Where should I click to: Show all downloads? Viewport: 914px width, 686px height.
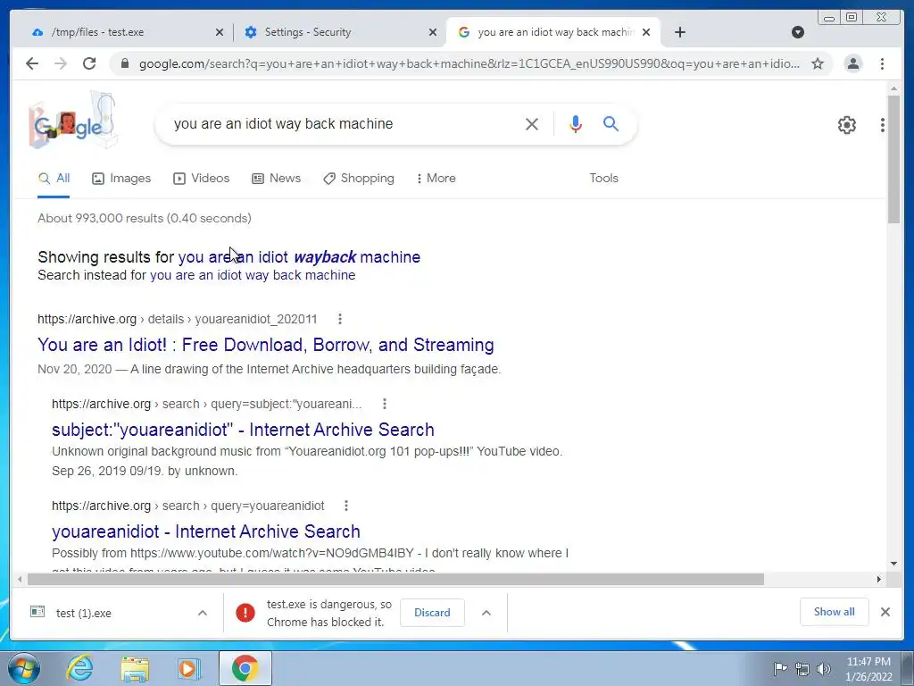pyautogui.click(x=835, y=612)
